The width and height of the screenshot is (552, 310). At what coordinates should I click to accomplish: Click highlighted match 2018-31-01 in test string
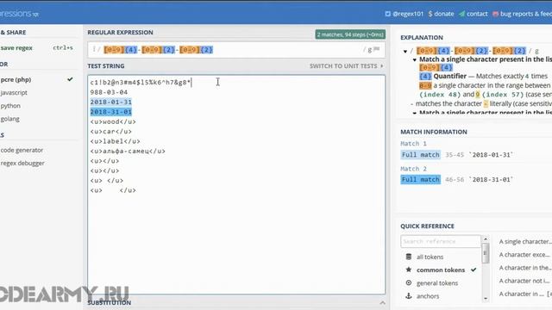[111, 112]
